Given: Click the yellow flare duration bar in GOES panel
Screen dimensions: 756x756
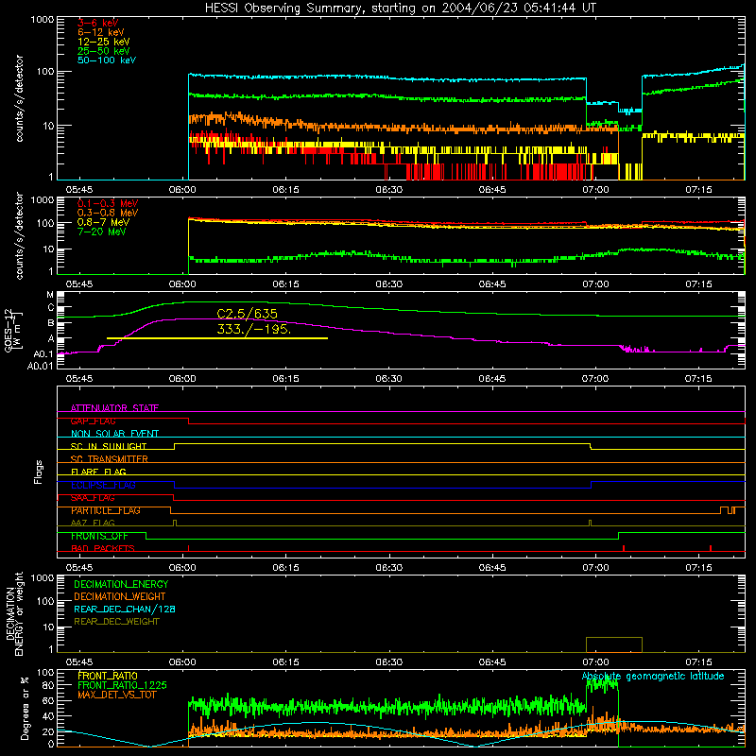Looking at the screenshot, I should [x=217, y=338].
